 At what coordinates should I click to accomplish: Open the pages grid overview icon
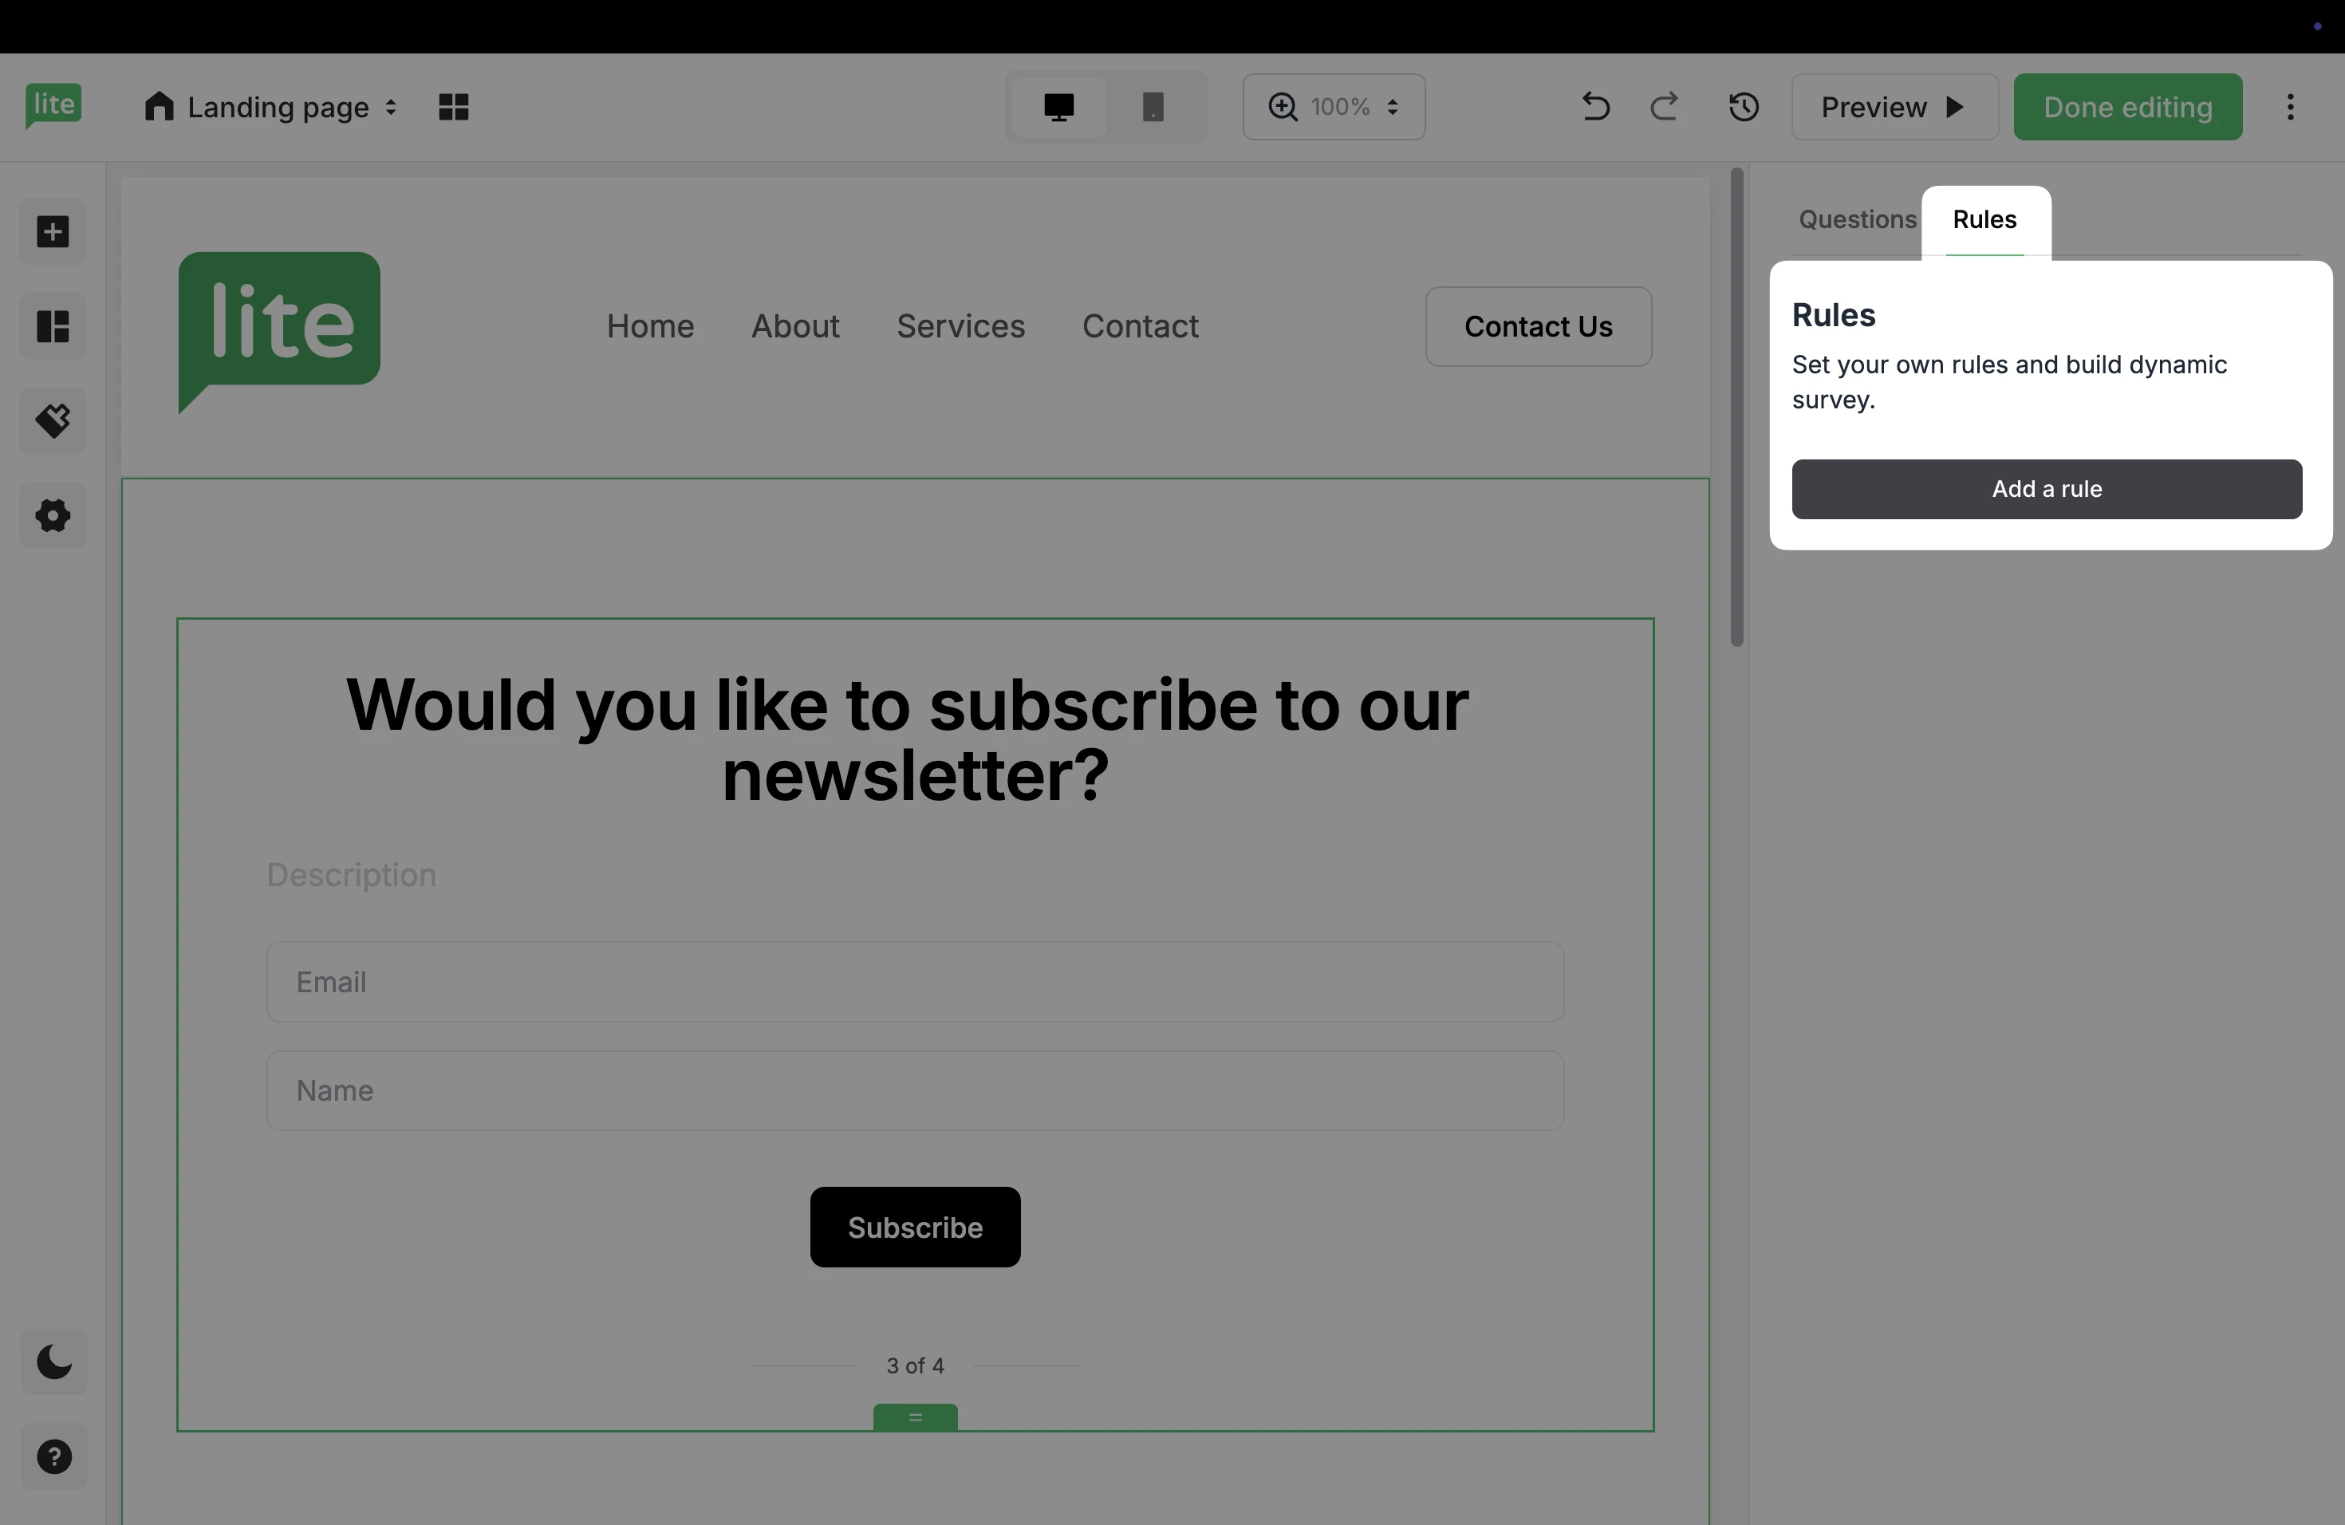[x=453, y=106]
